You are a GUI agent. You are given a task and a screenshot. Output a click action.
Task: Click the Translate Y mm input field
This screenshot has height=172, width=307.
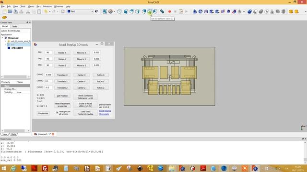click(48, 81)
